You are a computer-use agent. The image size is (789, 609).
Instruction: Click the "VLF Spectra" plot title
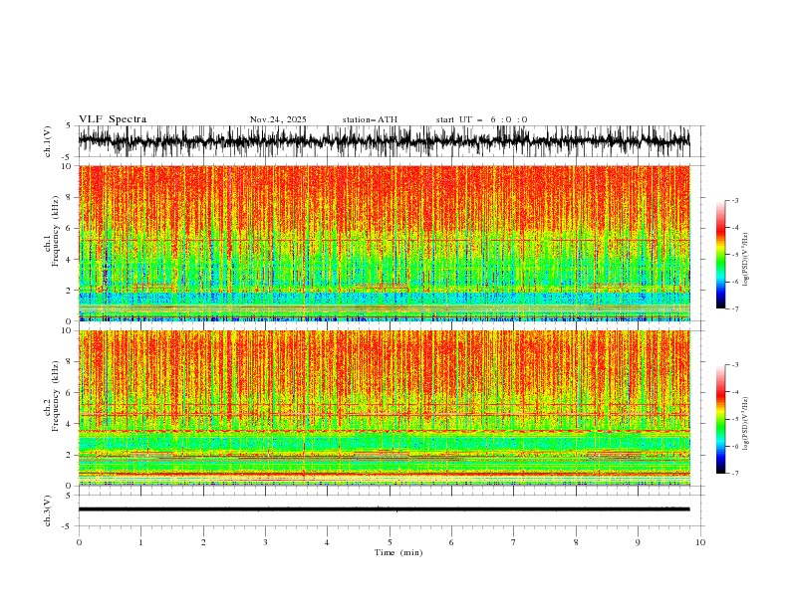(113, 119)
